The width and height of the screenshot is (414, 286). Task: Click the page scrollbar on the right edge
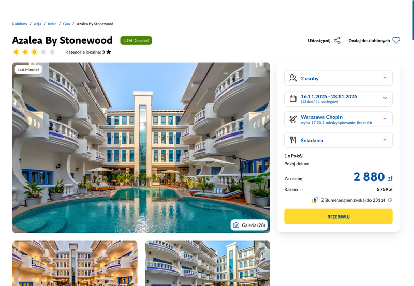pyautogui.click(x=413, y=20)
